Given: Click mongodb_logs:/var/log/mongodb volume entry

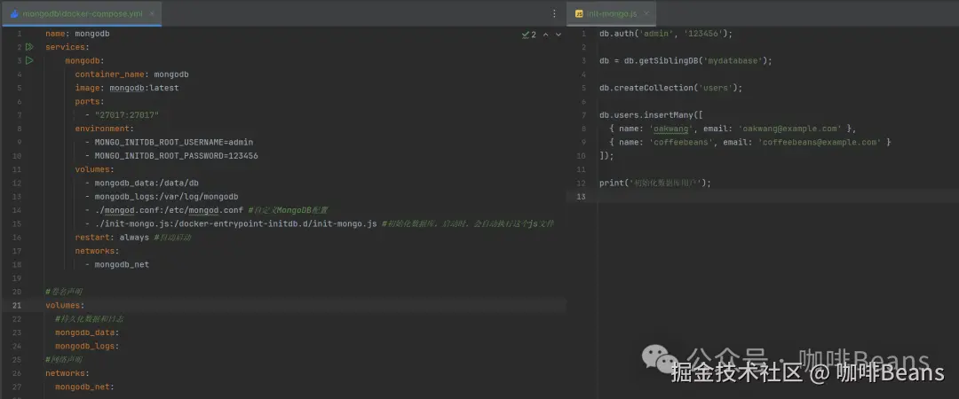Looking at the screenshot, I should pyautogui.click(x=166, y=197).
